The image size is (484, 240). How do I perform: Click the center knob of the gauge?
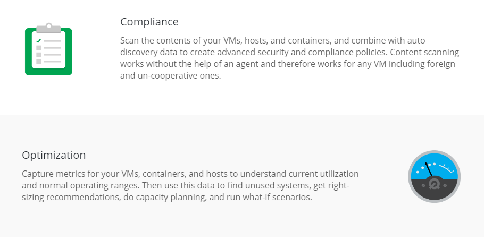click(434, 184)
